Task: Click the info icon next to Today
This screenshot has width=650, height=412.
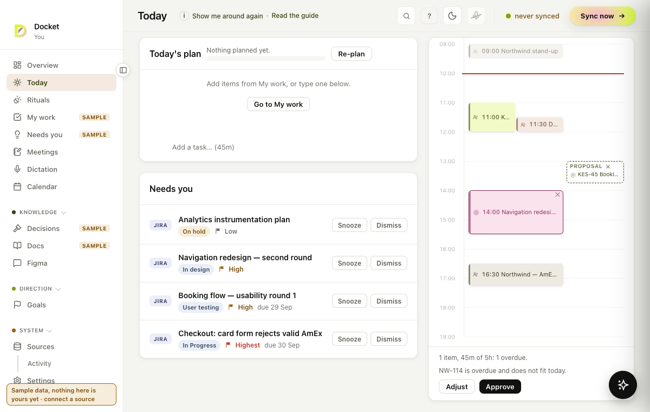Action: (184, 16)
